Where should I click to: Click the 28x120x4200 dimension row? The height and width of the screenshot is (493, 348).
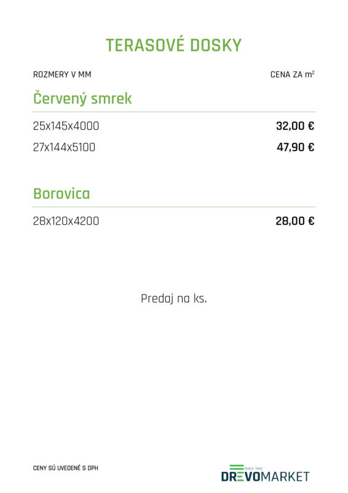click(x=174, y=221)
